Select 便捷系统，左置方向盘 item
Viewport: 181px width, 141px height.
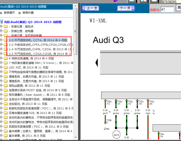point(36,81)
